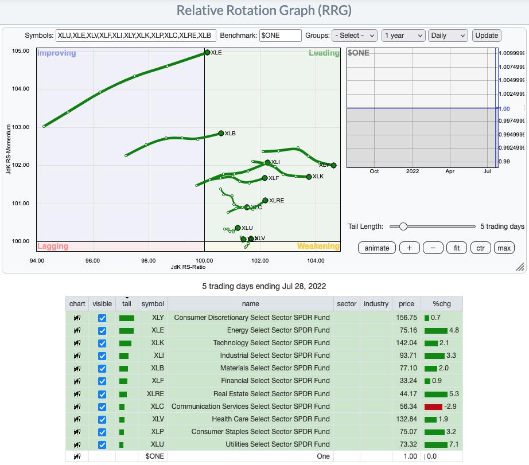Image resolution: width=529 pixels, height=465 pixels.
Task: Open chart icon for XLF row
Action: click(x=77, y=381)
